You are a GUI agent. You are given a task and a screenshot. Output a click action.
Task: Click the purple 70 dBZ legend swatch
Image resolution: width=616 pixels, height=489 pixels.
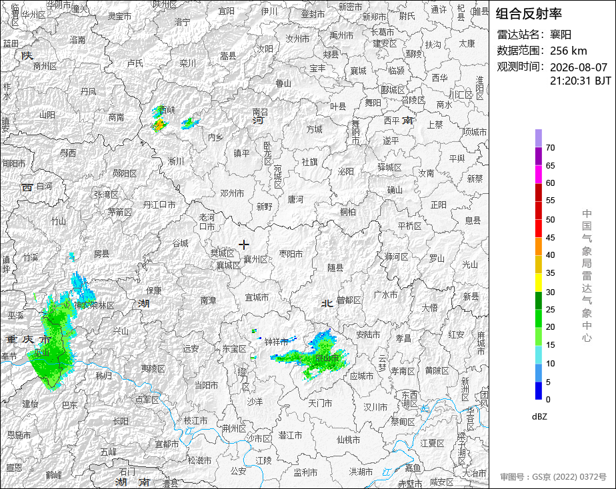click(538, 138)
